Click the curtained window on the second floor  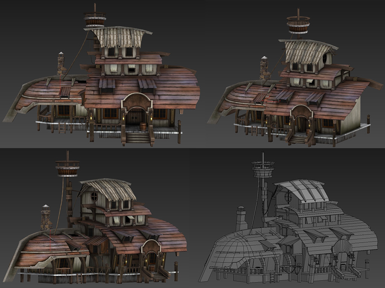(113, 67)
